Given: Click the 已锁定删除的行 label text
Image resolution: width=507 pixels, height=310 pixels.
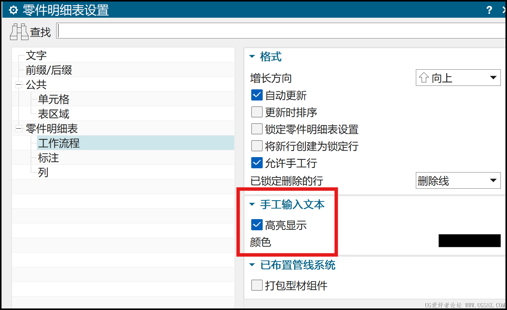Looking at the screenshot, I should tap(287, 180).
